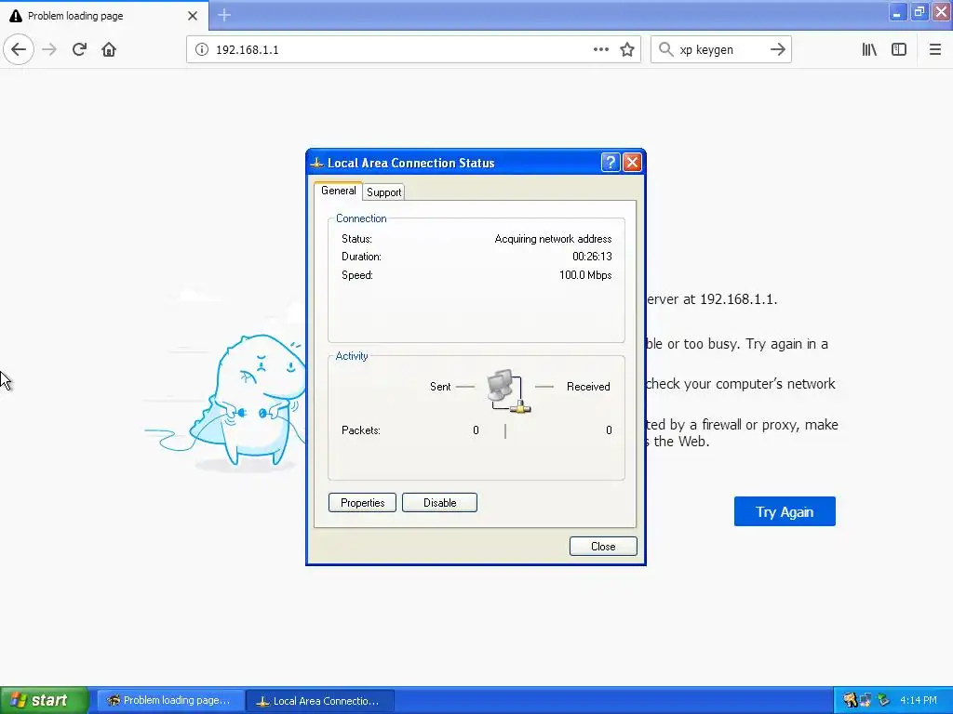Disable the local area connection
This screenshot has height=714, width=953.
(439, 503)
